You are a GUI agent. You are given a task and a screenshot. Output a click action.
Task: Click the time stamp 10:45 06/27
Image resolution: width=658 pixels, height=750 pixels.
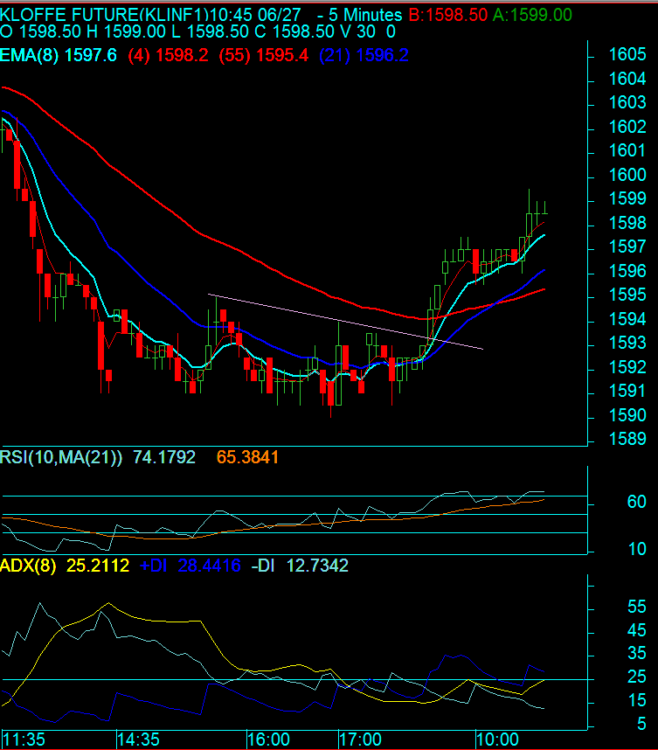click(x=255, y=15)
